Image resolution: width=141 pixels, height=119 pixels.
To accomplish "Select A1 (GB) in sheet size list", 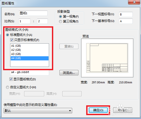I will [x=30, y=46].
